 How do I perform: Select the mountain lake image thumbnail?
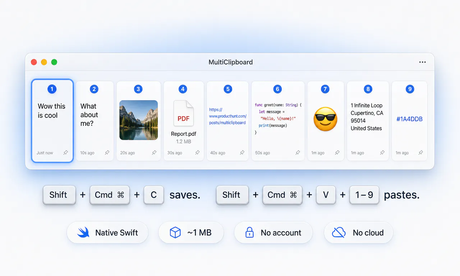[x=139, y=120]
